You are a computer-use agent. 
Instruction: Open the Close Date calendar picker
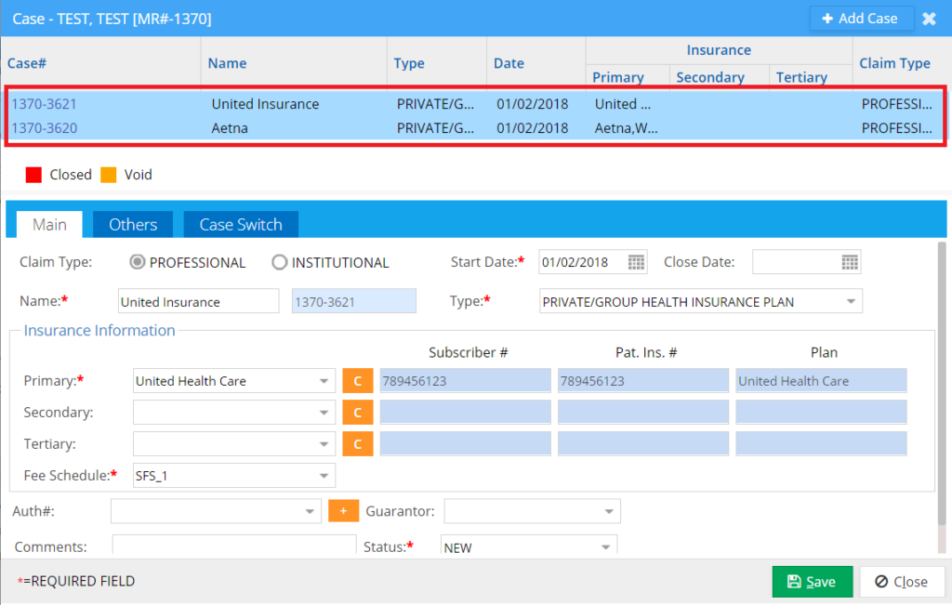point(850,262)
